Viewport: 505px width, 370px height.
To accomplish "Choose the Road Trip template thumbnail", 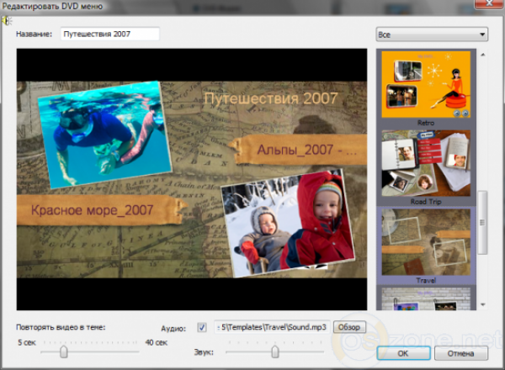I will pos(426,163).
